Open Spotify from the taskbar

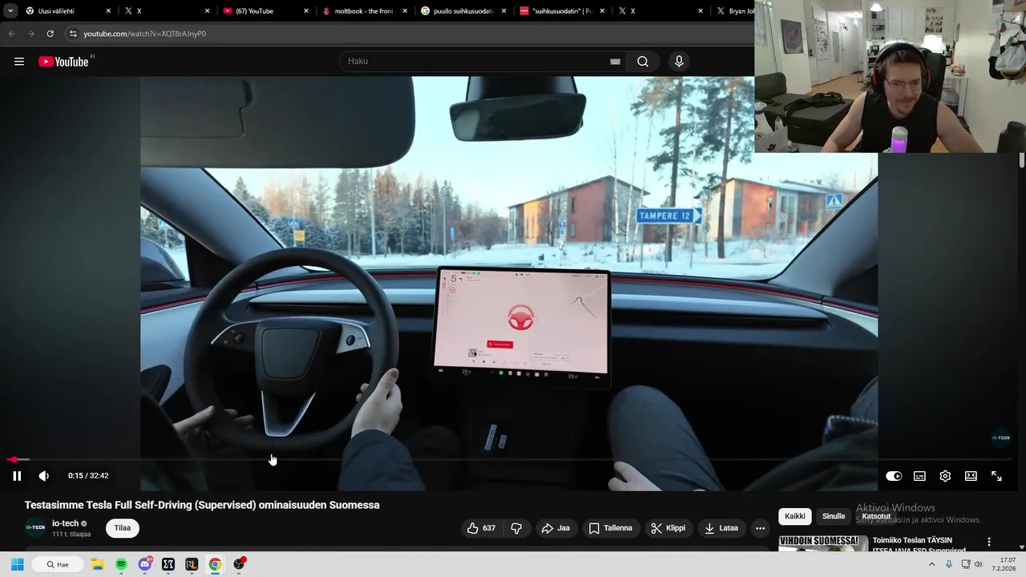click(121, 564)
